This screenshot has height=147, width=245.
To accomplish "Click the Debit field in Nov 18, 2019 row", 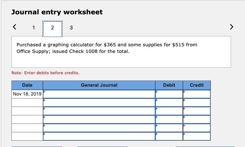I will (169, 94).
